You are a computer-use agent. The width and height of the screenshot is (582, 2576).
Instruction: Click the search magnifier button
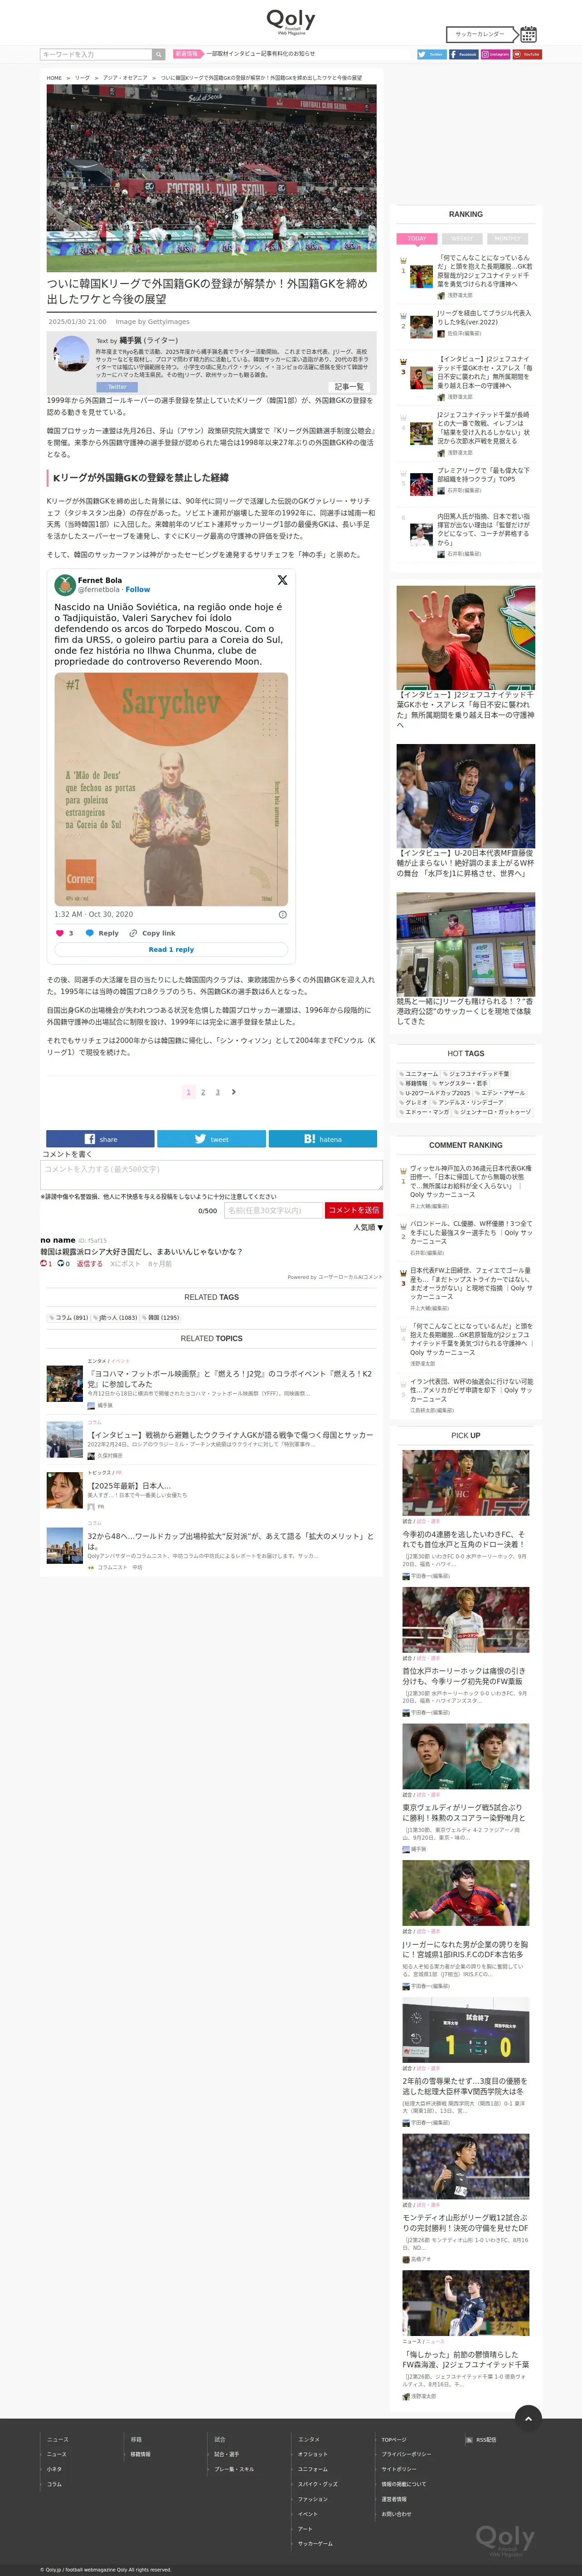[158, 54]
